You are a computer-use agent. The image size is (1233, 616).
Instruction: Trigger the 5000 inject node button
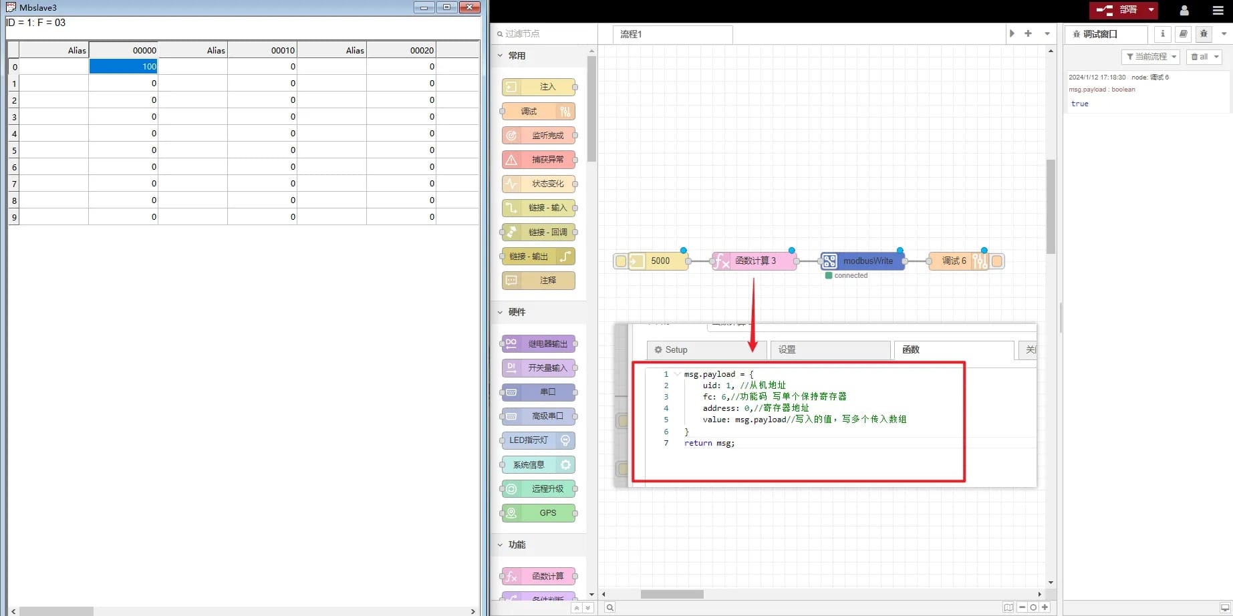click(621, 261)
